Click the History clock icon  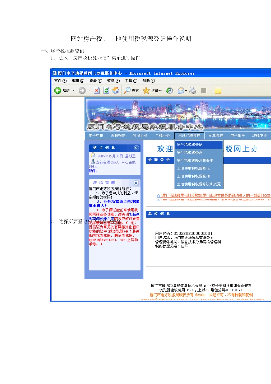169,91
